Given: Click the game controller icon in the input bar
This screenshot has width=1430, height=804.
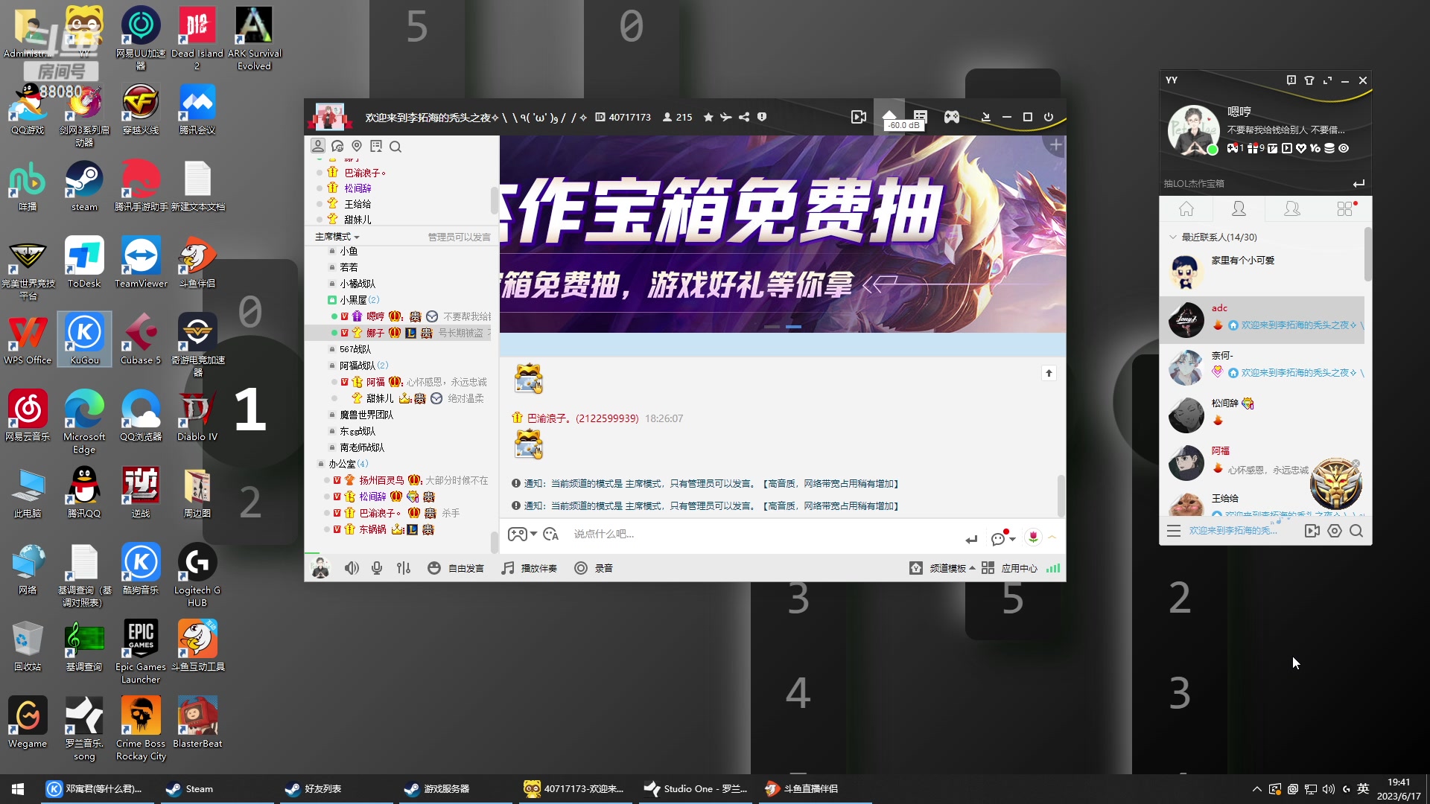Looking at the screenshot, I should pos(519,534).
